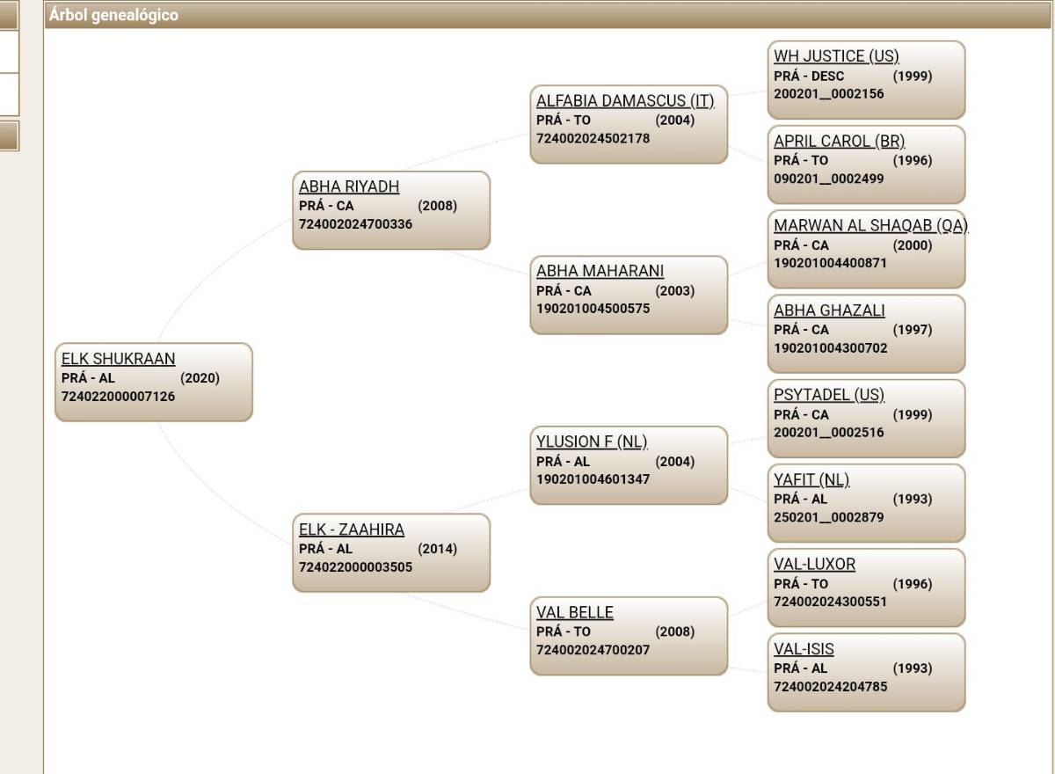Image resolution: width=1055 pixels, height=774 pixels.
Task: Open the APRIL CAROL (BR) record
Action: 839,141
